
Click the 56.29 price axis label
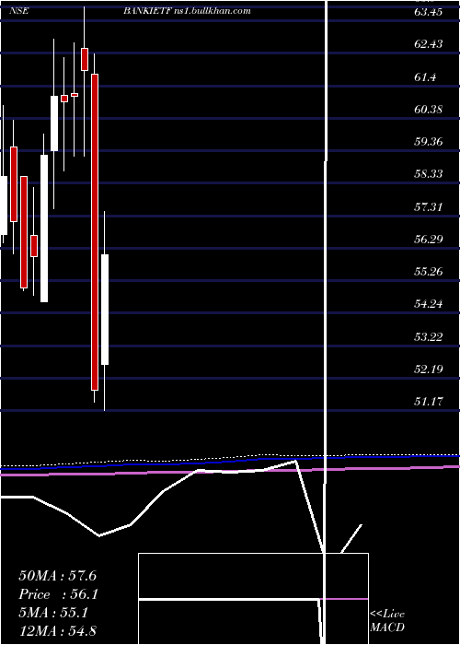click(429, 239)
